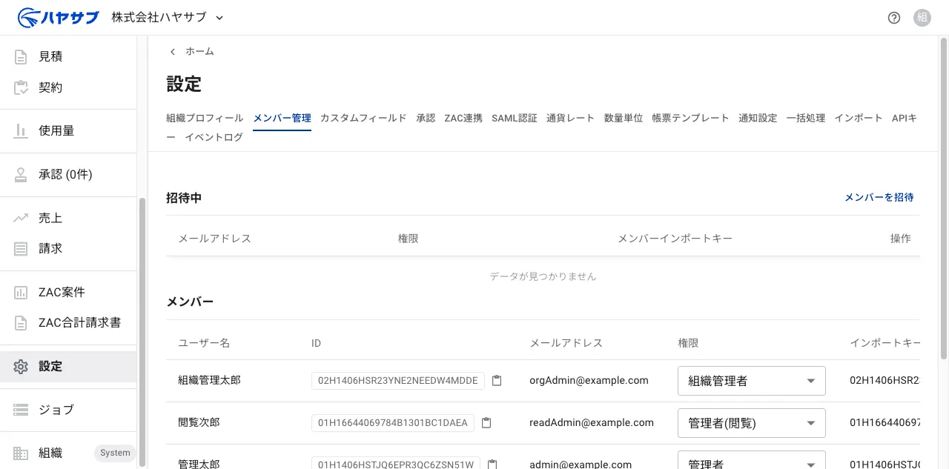Image resolution: width=949 pixels, height=469 pixels.
Task: Open the インポート tab
Action: (859, 118)
